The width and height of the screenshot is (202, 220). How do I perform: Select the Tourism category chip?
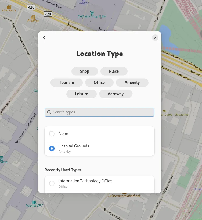(67, 83)
